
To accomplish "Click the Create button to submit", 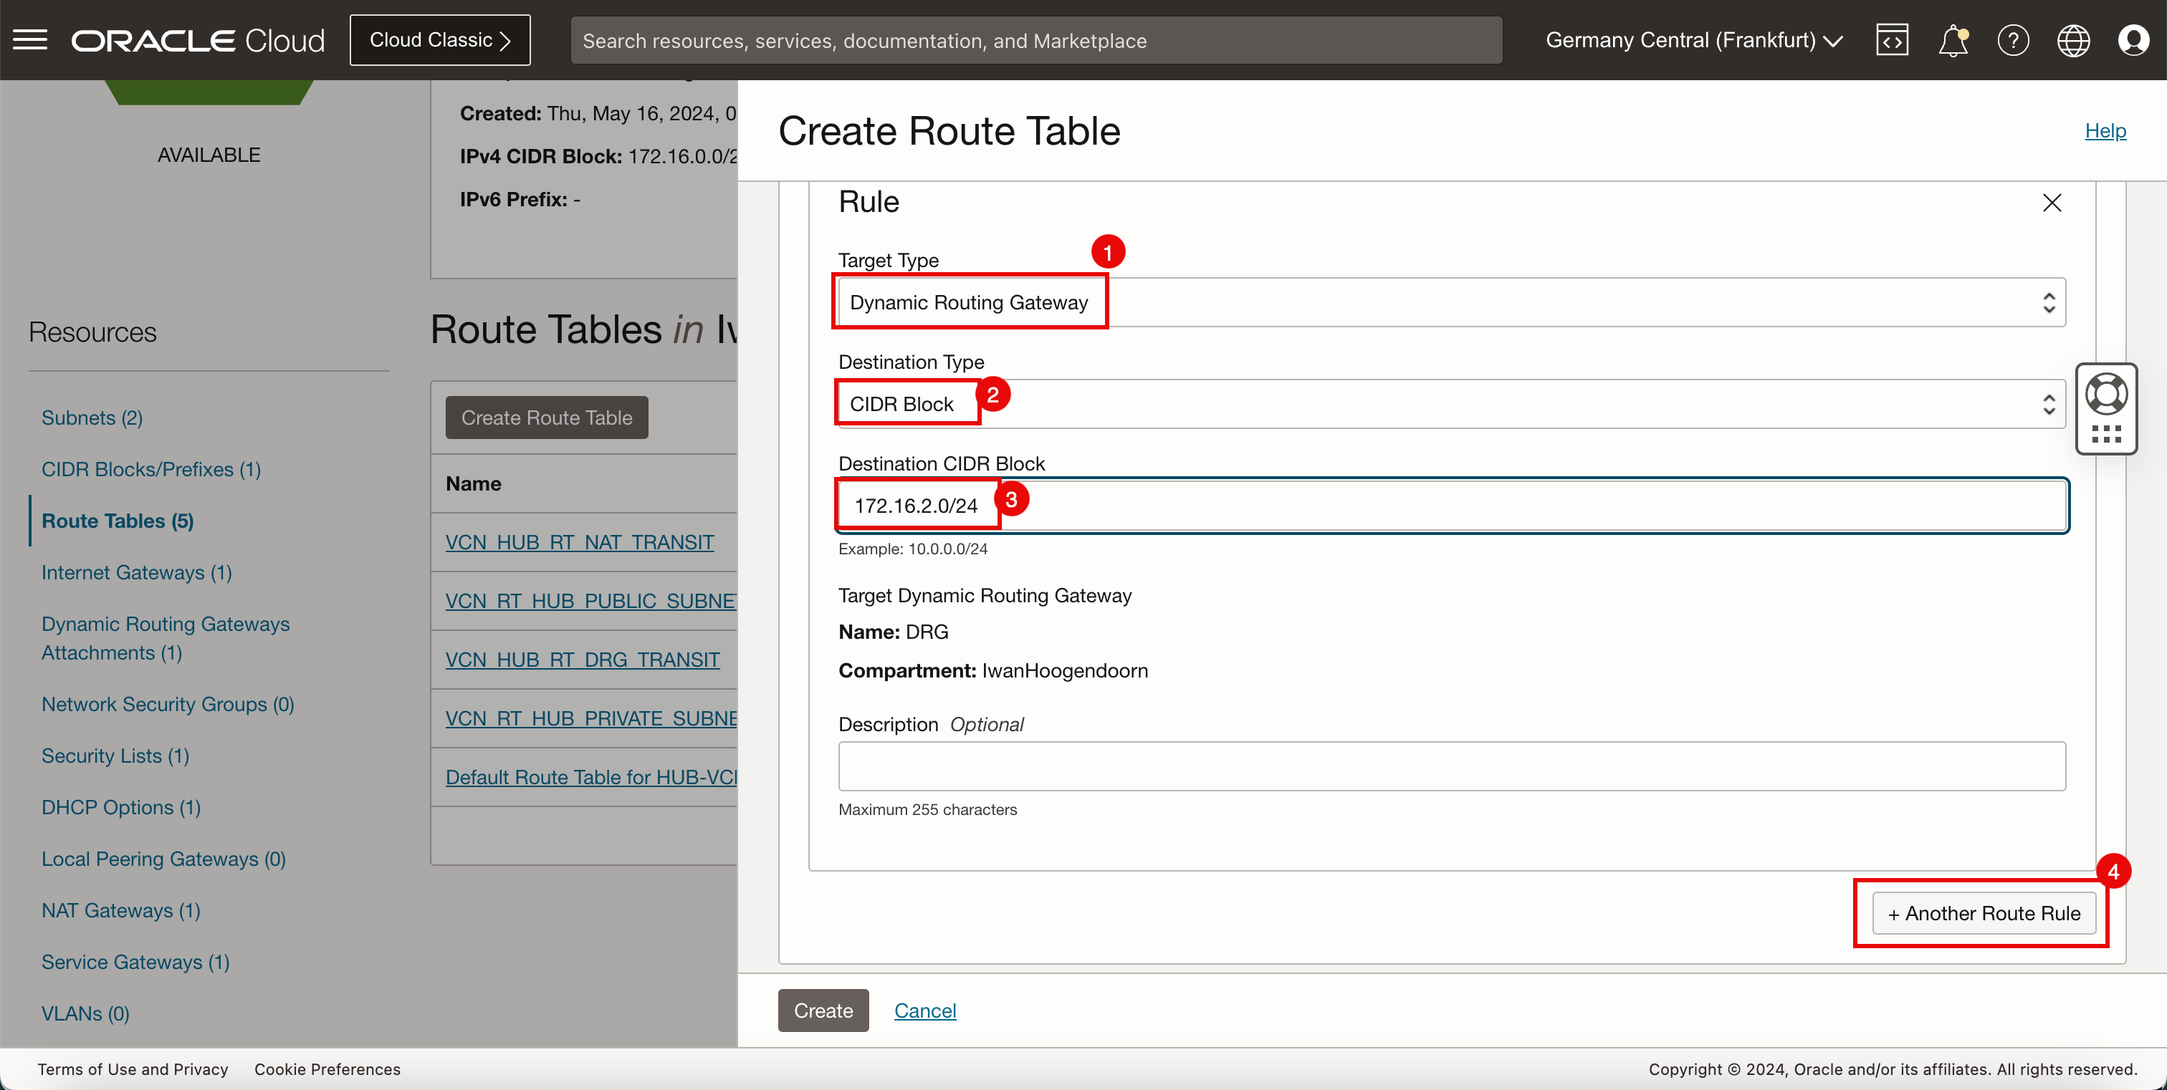I will coord(823,1011).
